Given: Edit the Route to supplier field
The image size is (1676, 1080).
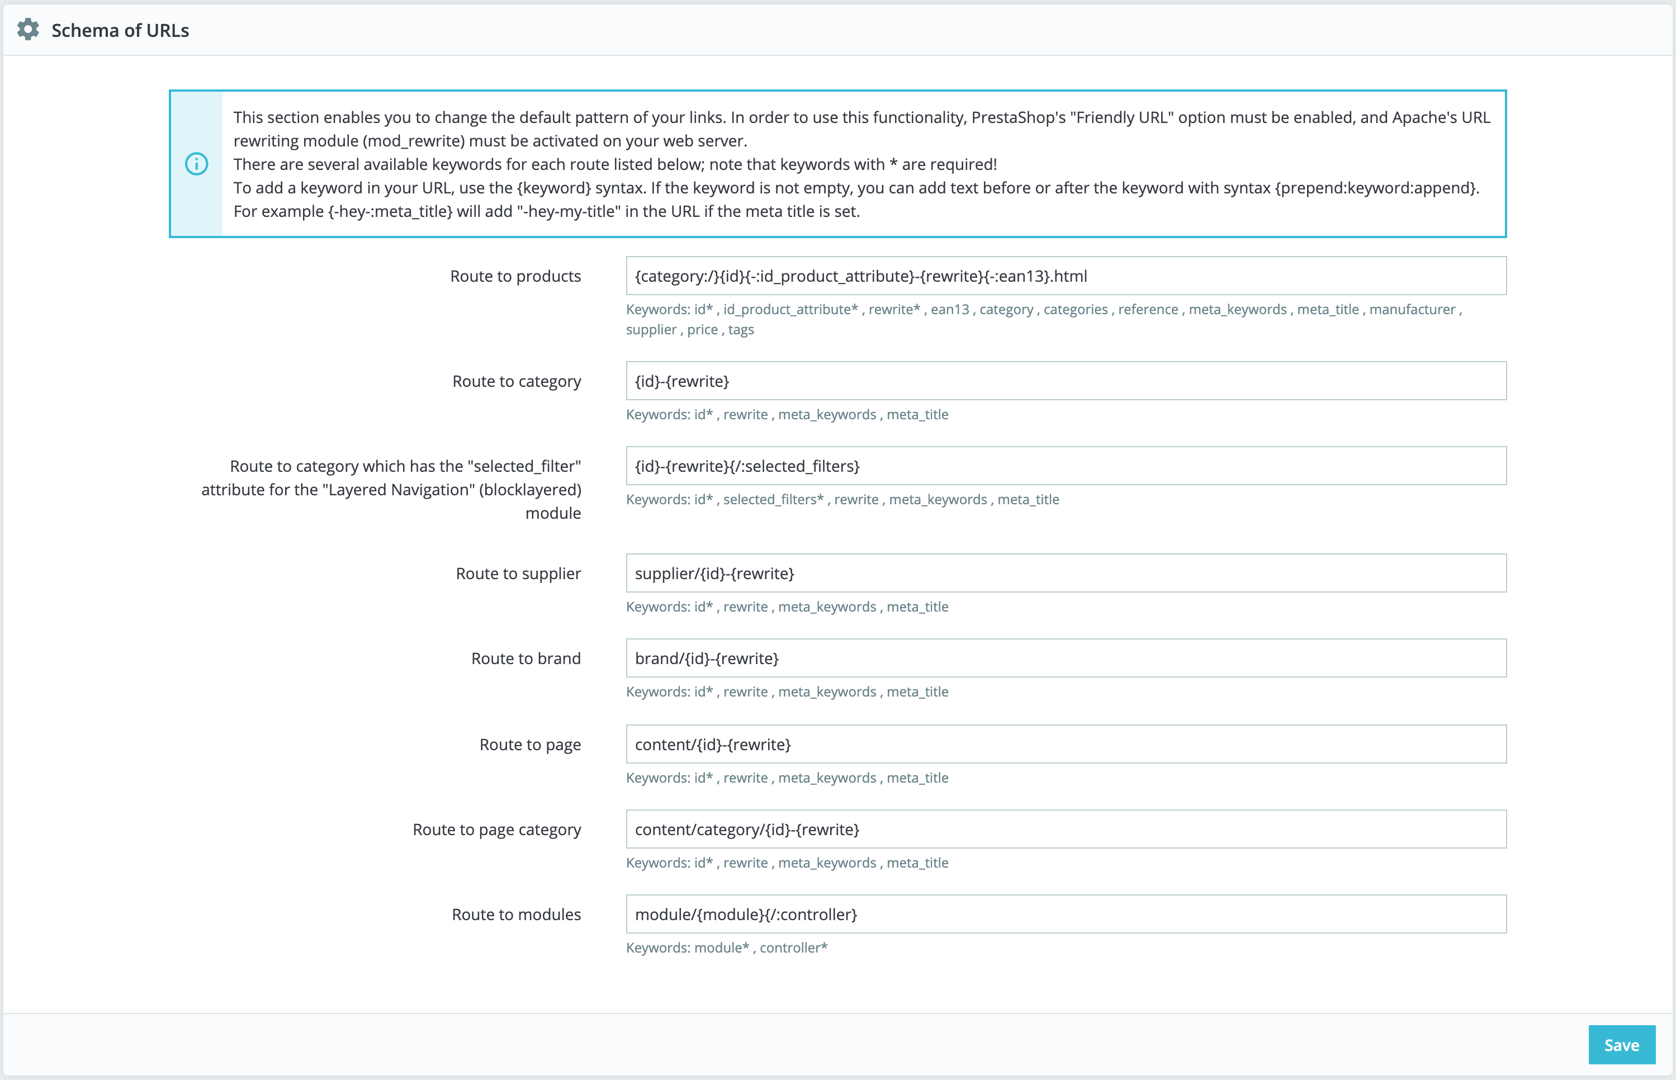Looking at the screenshot, I should (1066, 573).
